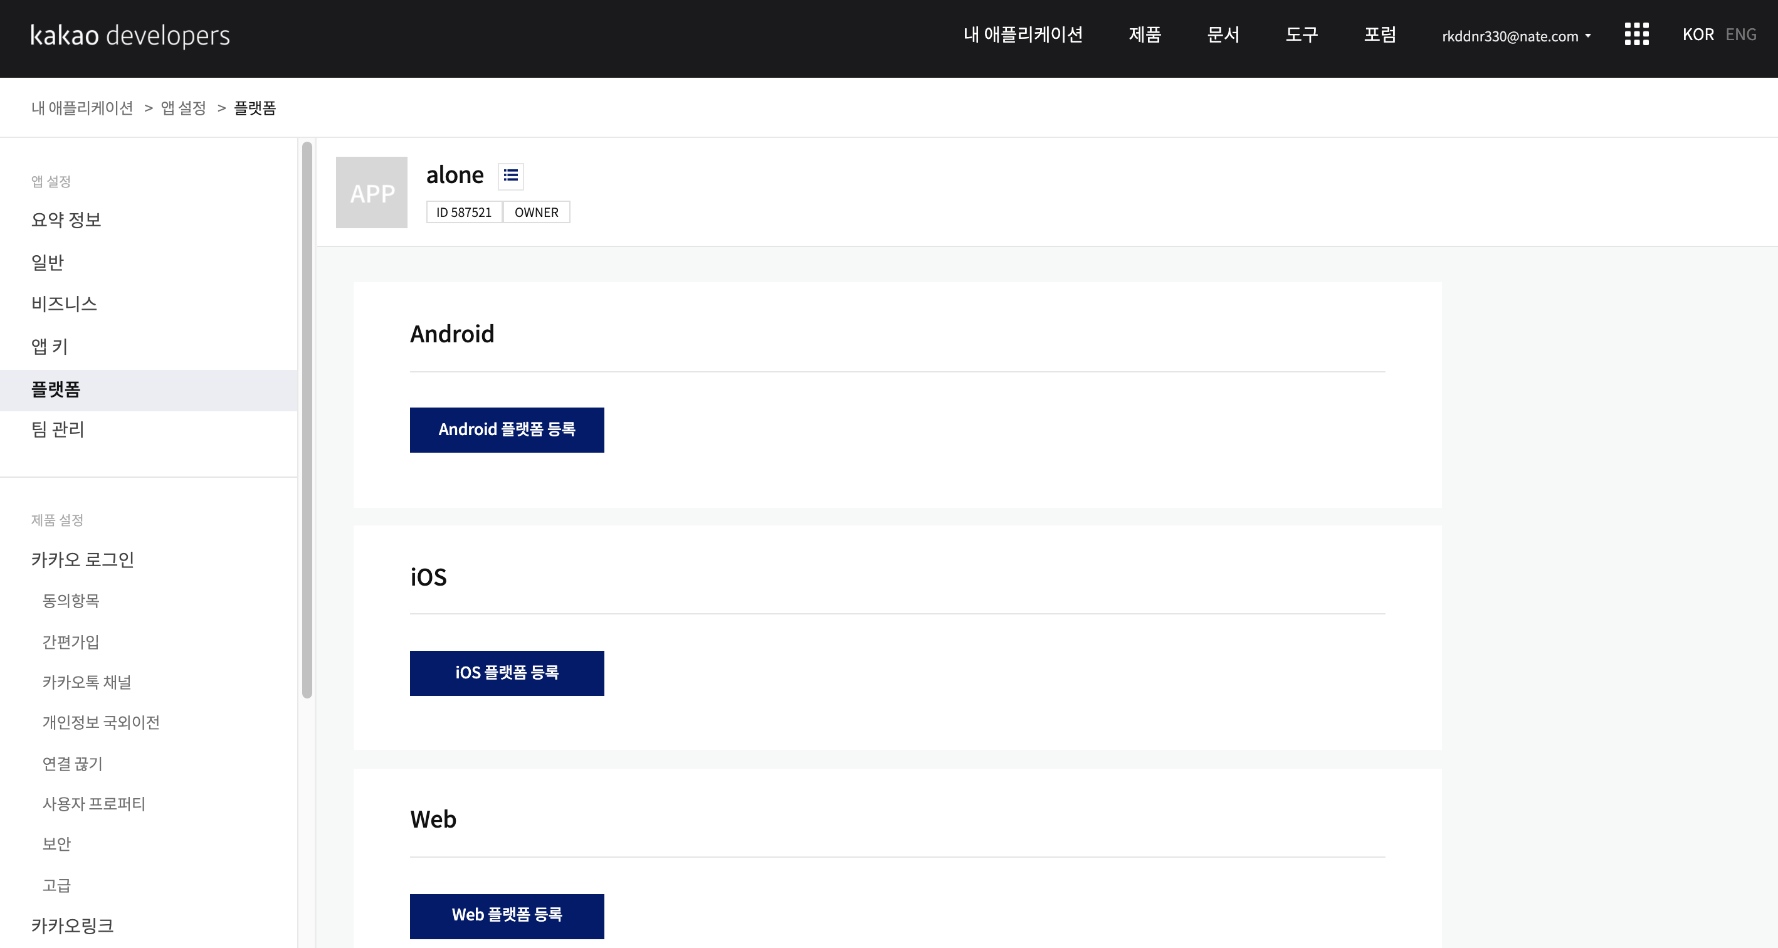Viewport: 1778px width, 948px height.
Task: Expand the rkddnr330@nate.com account dropdown
Action: [x=1517, y=36]
